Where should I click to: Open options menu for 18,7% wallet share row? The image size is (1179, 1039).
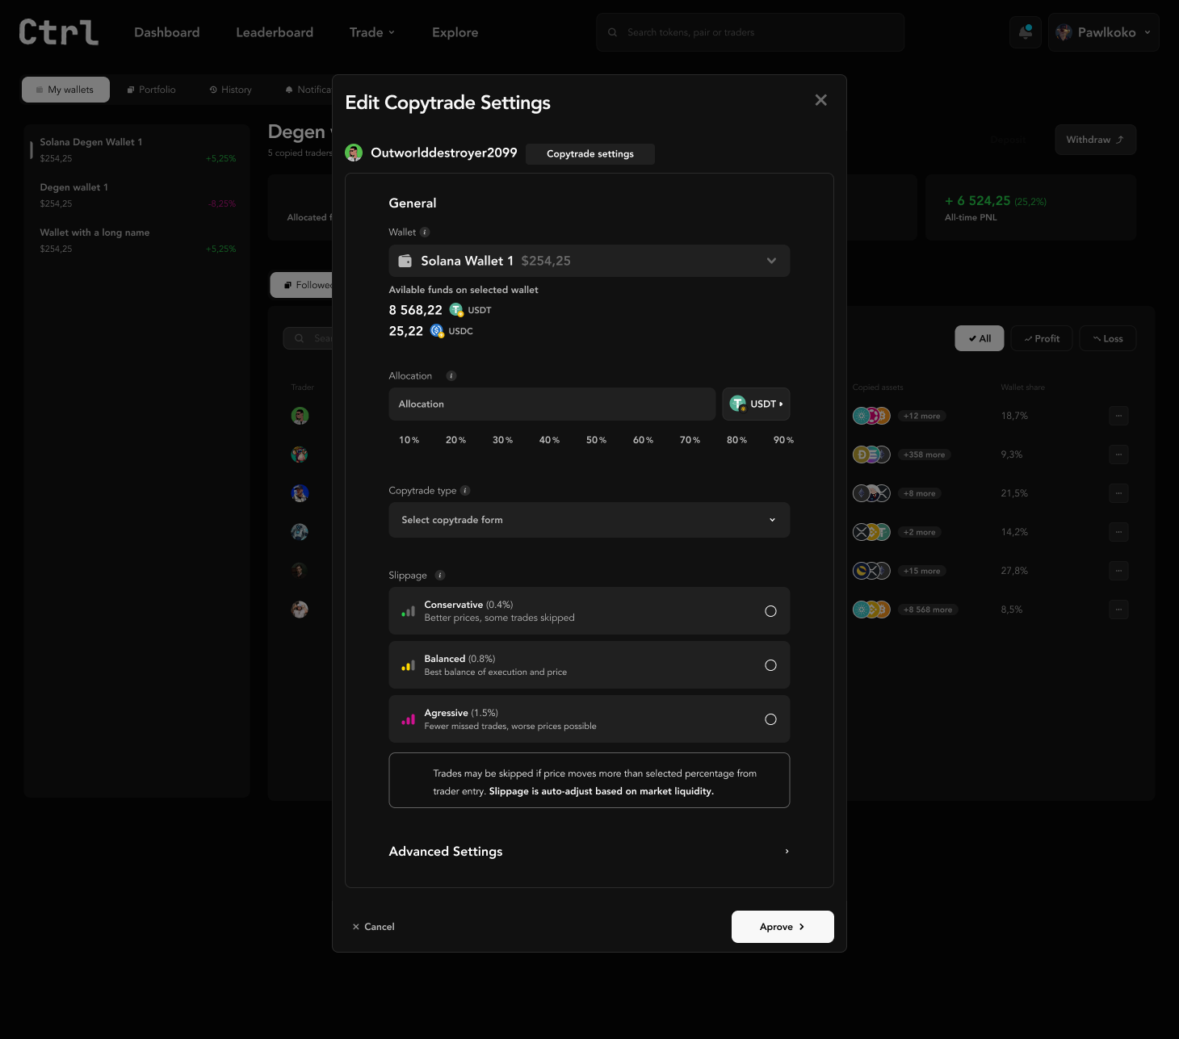coord(1118,416)
